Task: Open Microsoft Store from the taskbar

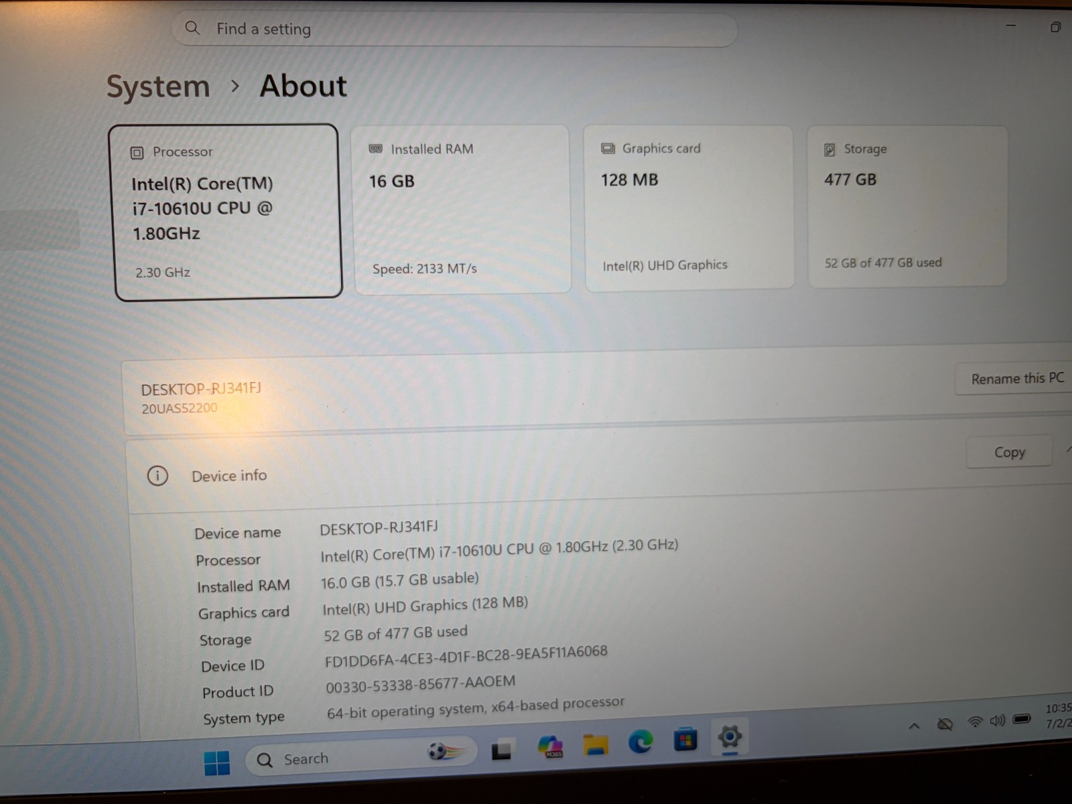Action: click(x=685, y=740)
